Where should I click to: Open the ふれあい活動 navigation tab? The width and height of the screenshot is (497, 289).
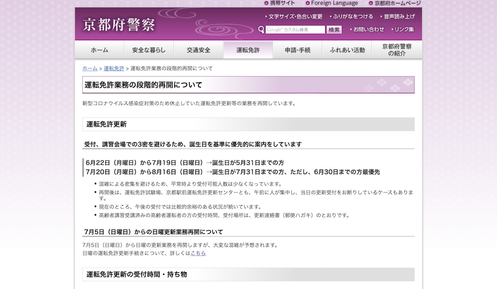click(x=347, y=50)
